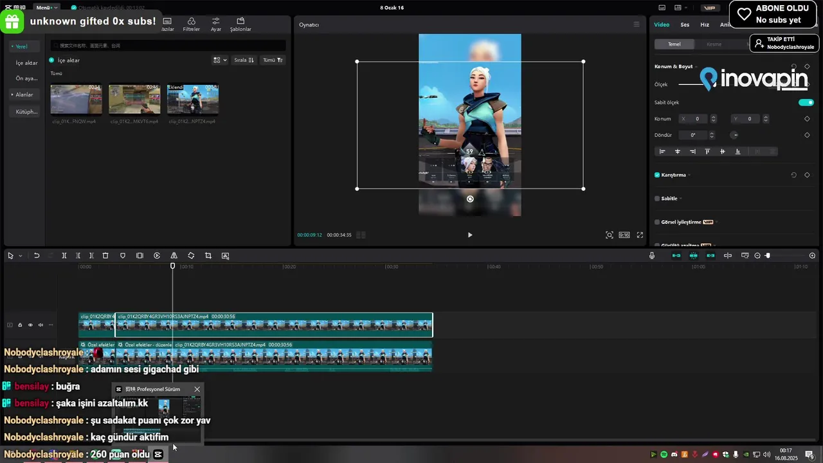Undo the last edit in timeline toolbar
This screenshot has height=463, width=823.
pos(37,256)
